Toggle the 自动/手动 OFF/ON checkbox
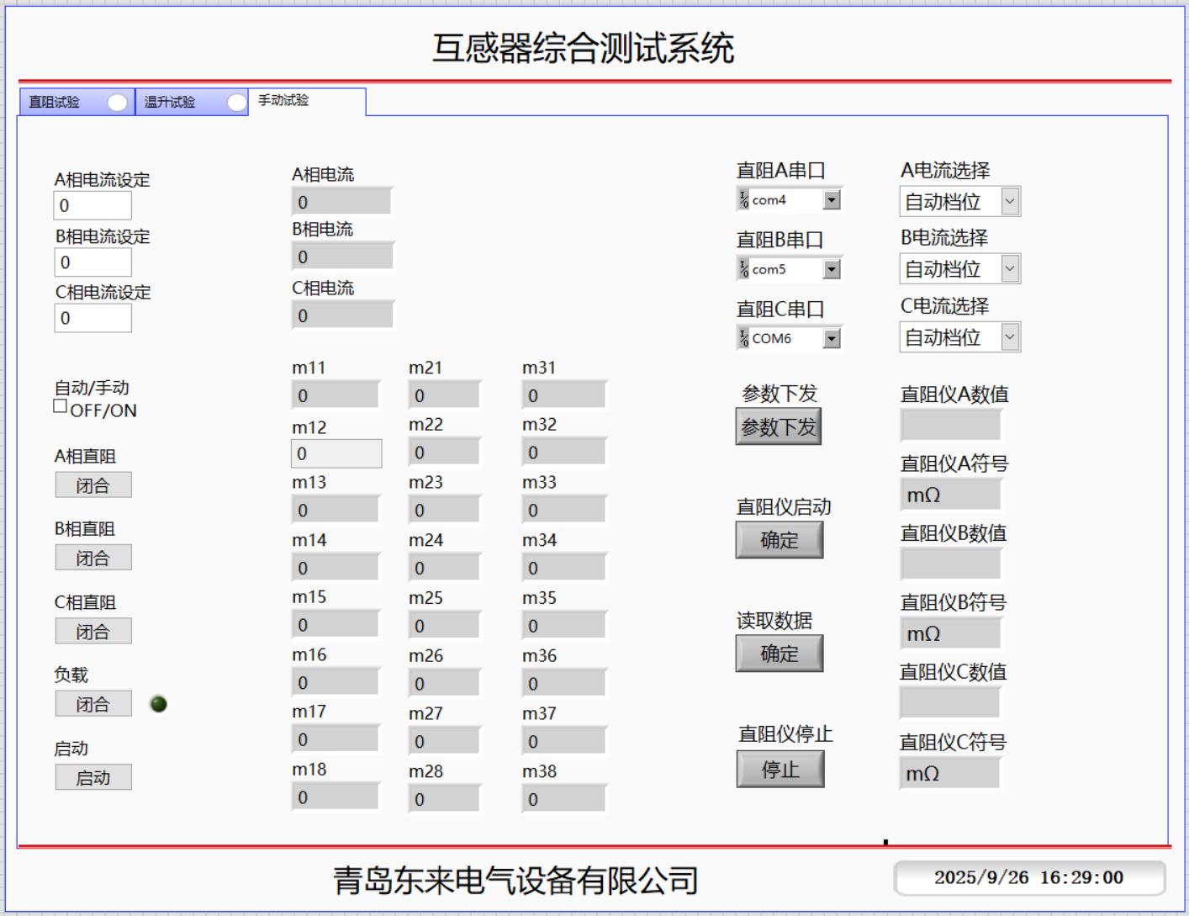The height and width of the screenshot is (916, 1189). click(61, 406)
